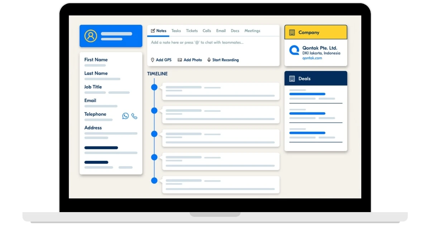Click the phone call icon beside Telephone
Viewport: 430px width, 225px height.
point(134,116)
